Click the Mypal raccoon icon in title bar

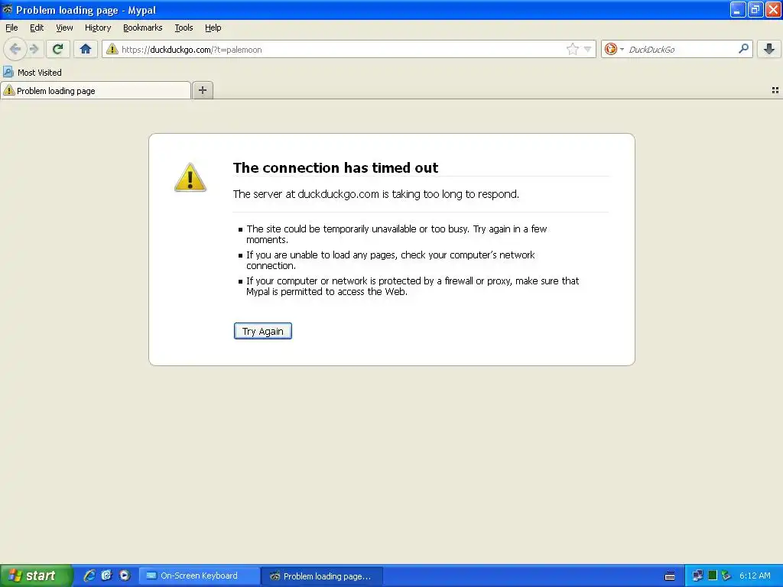pyautogui.click(x=7, y=9)
